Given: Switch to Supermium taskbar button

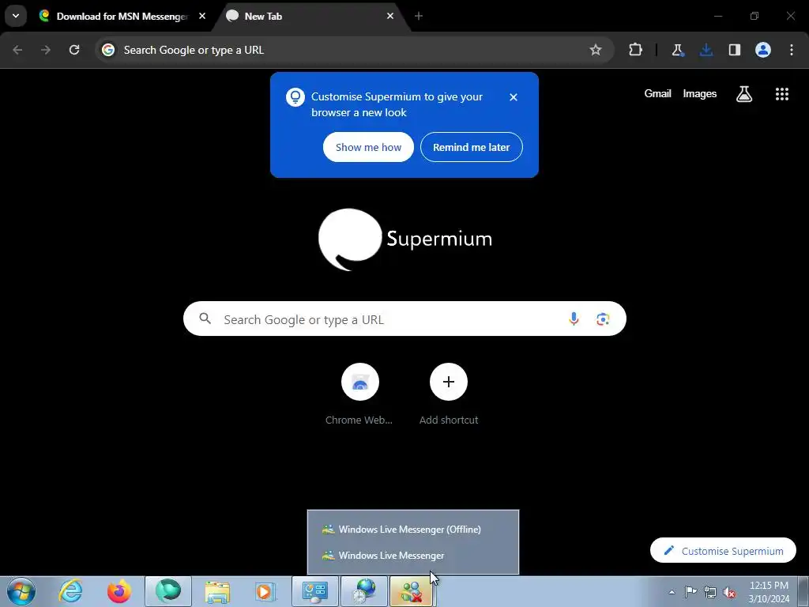Looking at the screenshot, I should click(x=168, y=591).
